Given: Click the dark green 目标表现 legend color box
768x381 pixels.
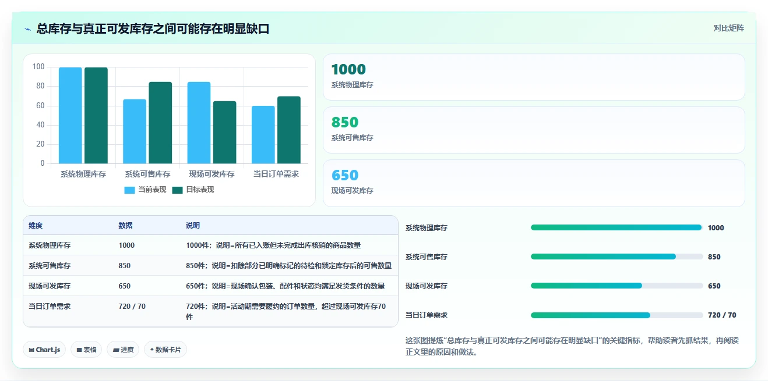Looking at the screenshot, I should [x=178, y=190].
